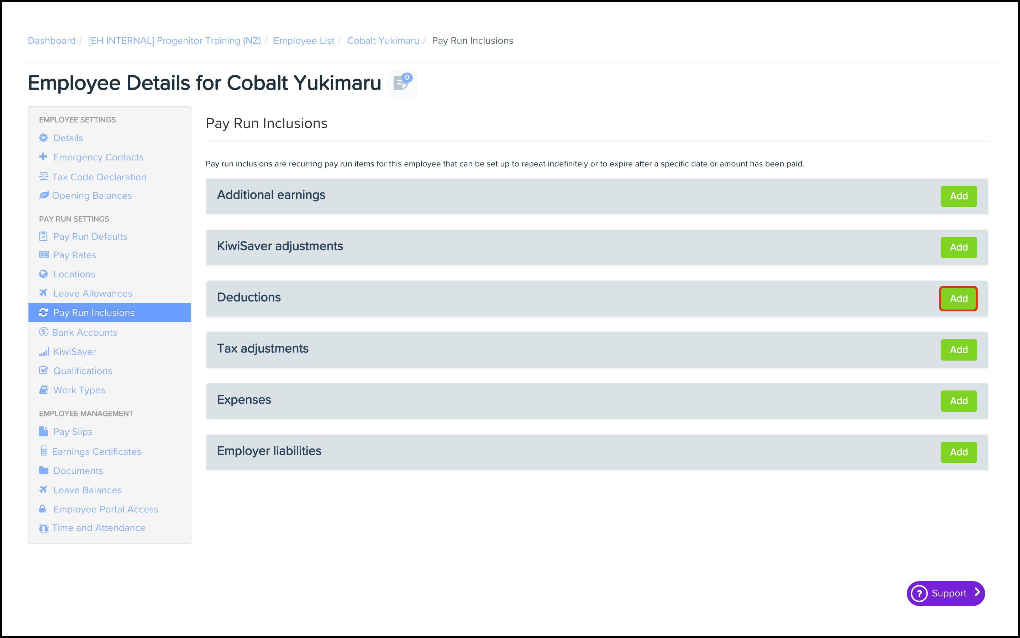This screenshot has height=638, width=1020.
Task: Expand the Support widget chevron arrow
Action: pyautogui.click(x=977, y=592)
